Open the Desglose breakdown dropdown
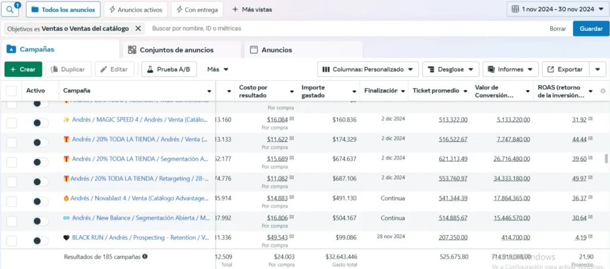The height and width of the screenshot is (269, 610). (450, 70)
